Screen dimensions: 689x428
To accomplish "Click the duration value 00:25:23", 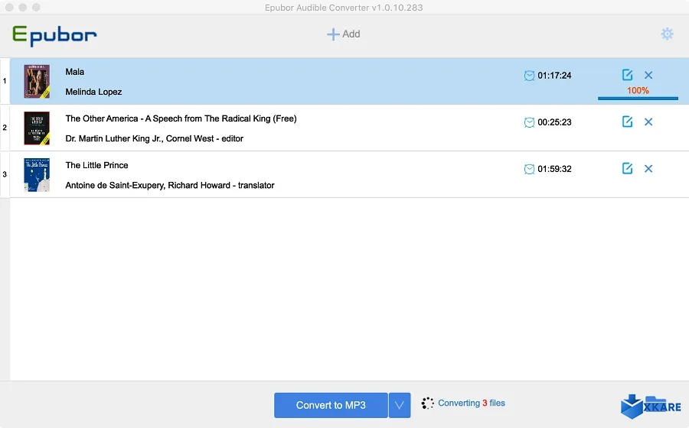I will 554,122.
